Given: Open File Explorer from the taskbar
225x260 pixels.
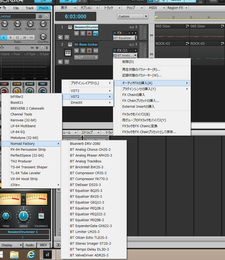Looking at the screenshot, I should pyautogui.click(x=14, y=254).
